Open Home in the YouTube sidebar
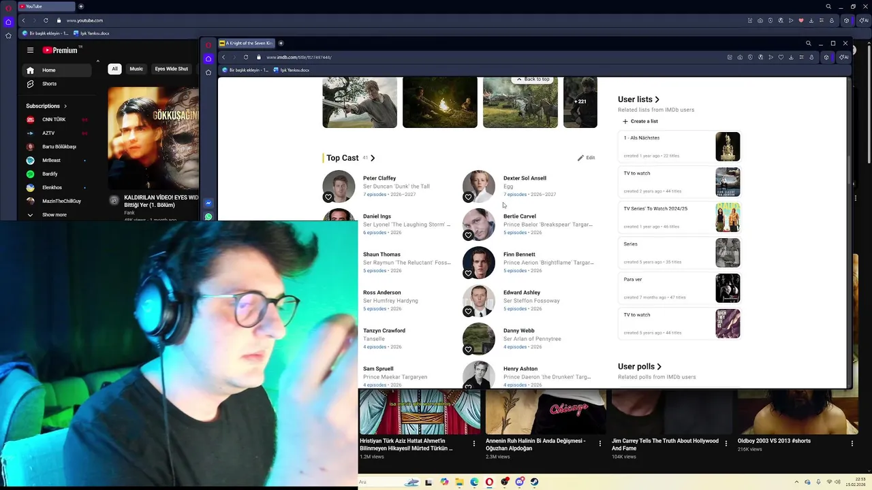Screen dimensions: 872x490 tap(57, 70)
